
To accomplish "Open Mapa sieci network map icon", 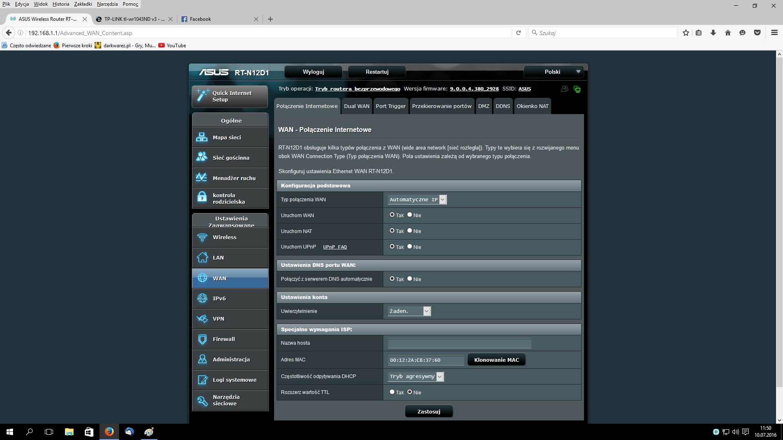I will click(x=202, y=137).
